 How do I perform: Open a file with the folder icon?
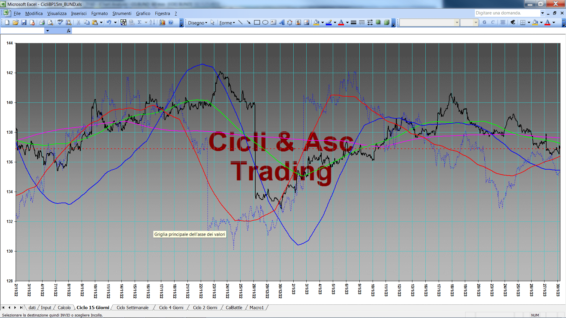[x=16, y=22]
